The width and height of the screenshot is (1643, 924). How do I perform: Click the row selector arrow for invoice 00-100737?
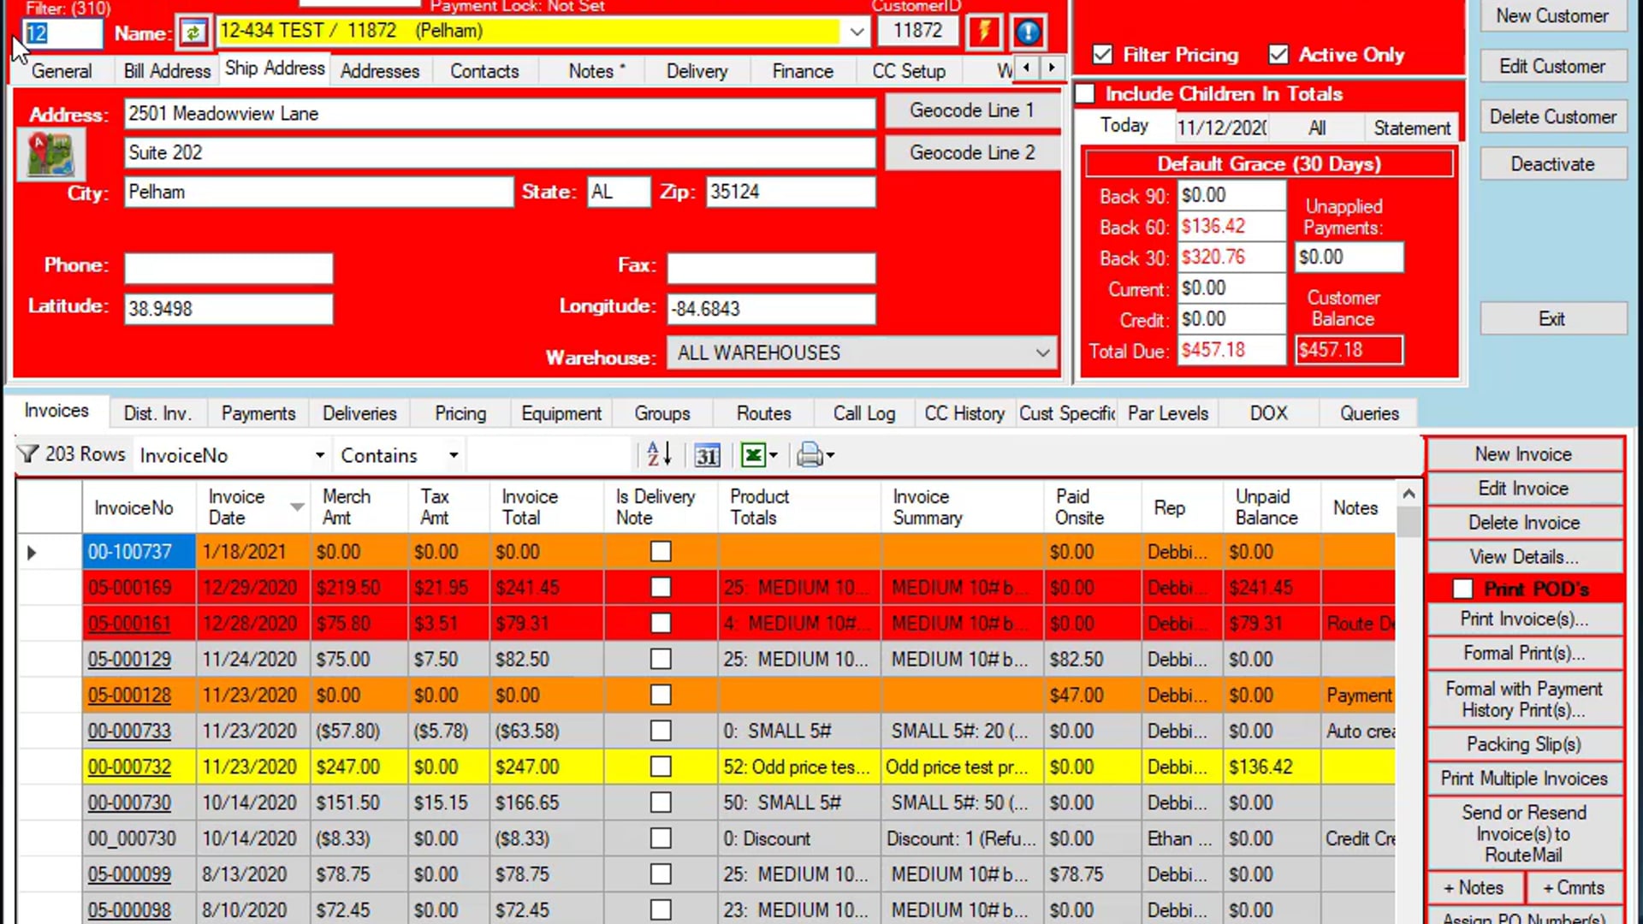tap(32, 553)
